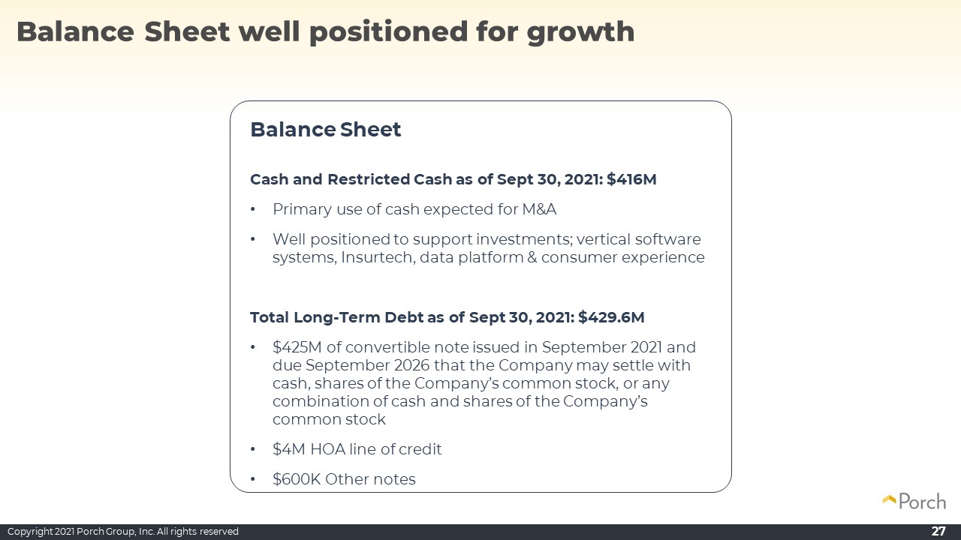Click the Porch logo icon
This screenshot has width=961, height=540.
(890, 499)
